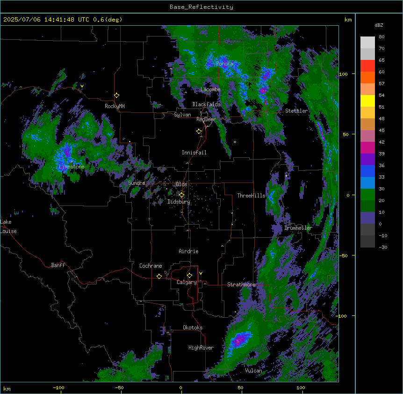Click the km unit label at bottom left
This screenshot has height=394, width=403.
[x=7, y=388]
